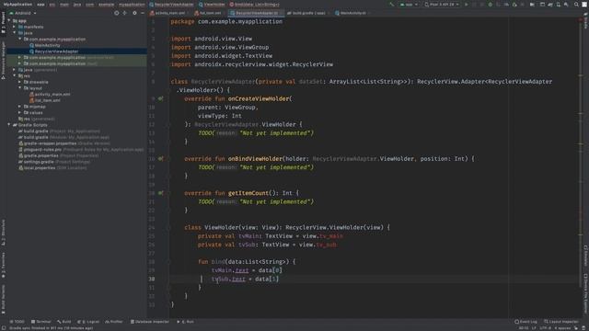Toggle the Project side panel tab on left edge
The image size is (589, 331).
click(x=4, y=22)
